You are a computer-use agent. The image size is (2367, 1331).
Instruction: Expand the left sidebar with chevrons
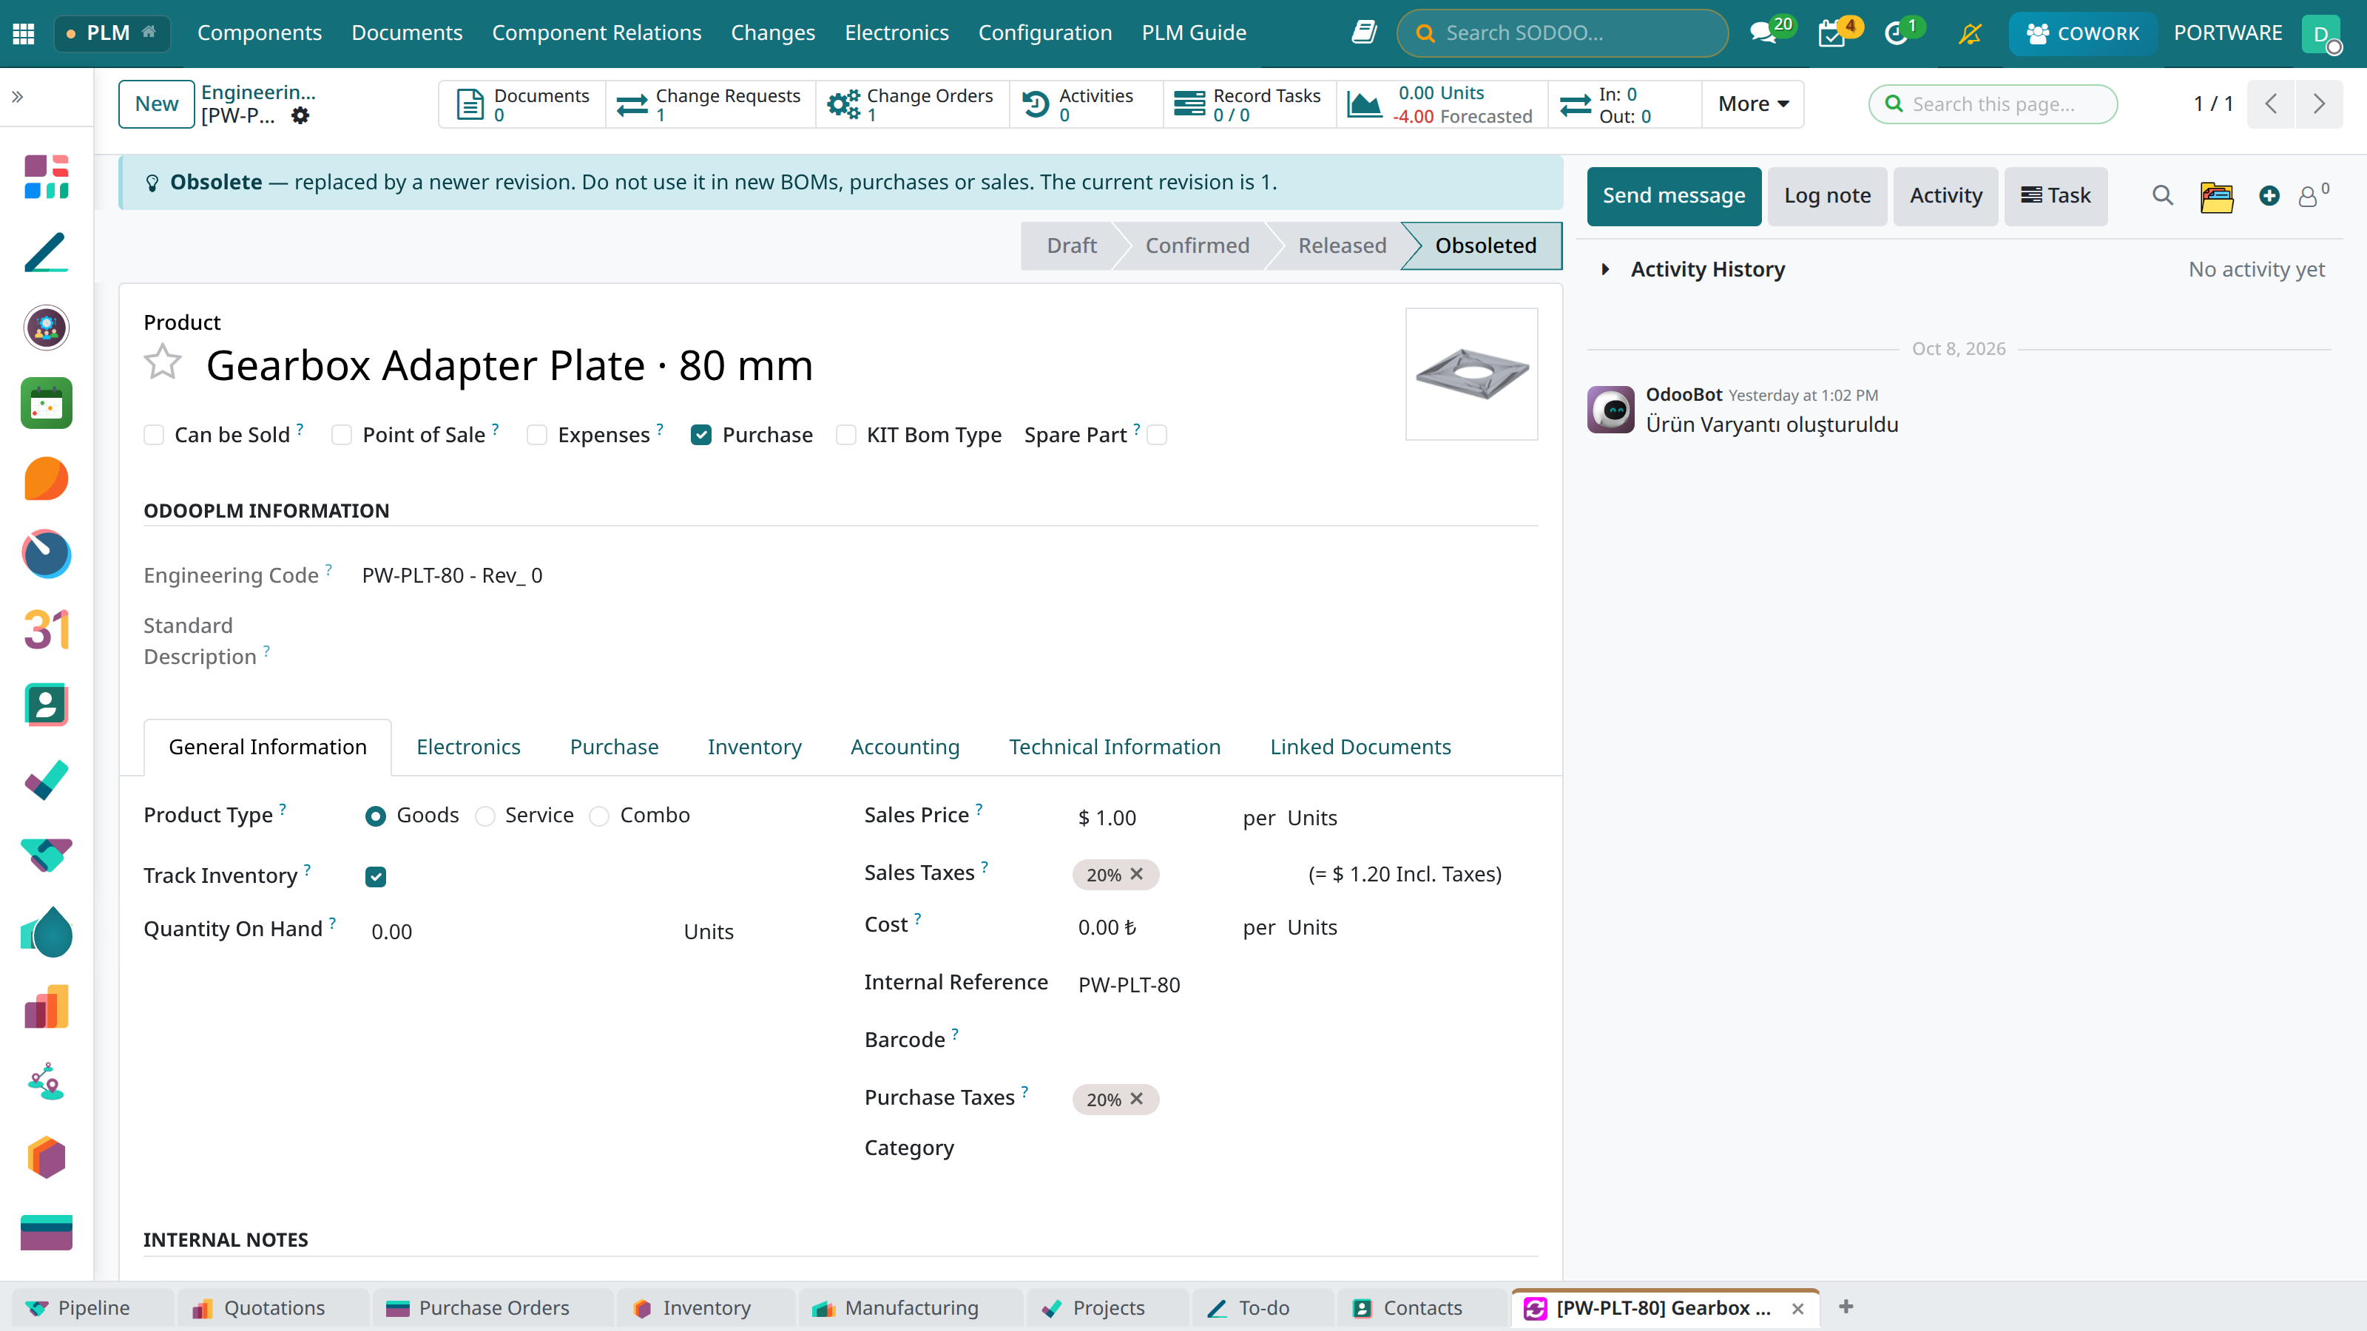pos(18,96)
